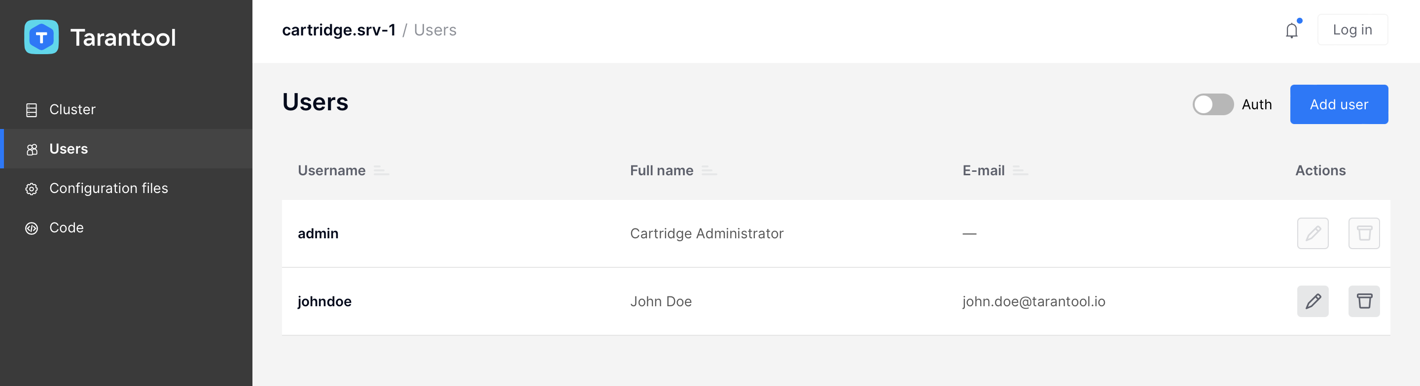Screen dimensions: 1420x386
Task: Click the Code sidebar icon
Action: (x=32, y=228)
